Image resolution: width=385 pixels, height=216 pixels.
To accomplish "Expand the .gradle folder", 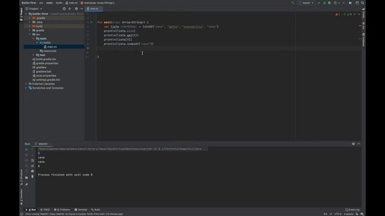I will 30,18.
